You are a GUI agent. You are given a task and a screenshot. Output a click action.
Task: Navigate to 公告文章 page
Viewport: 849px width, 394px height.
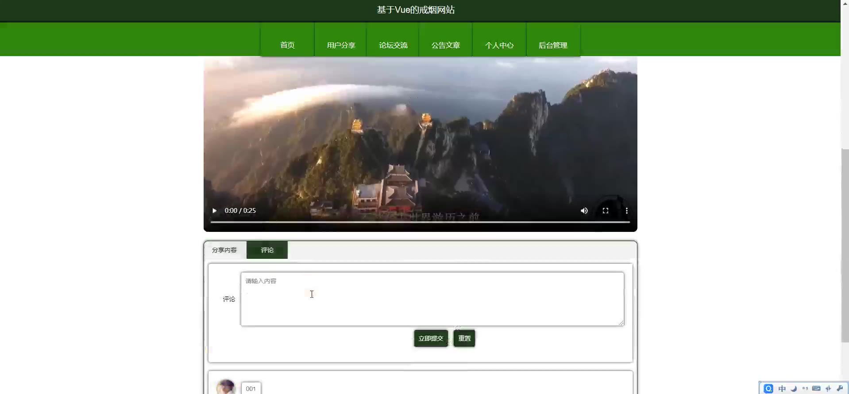445,45
